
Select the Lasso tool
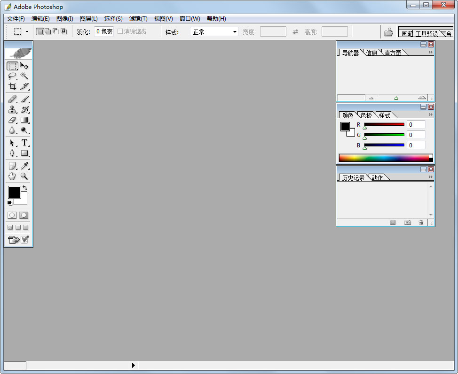(x=12, y=76)
